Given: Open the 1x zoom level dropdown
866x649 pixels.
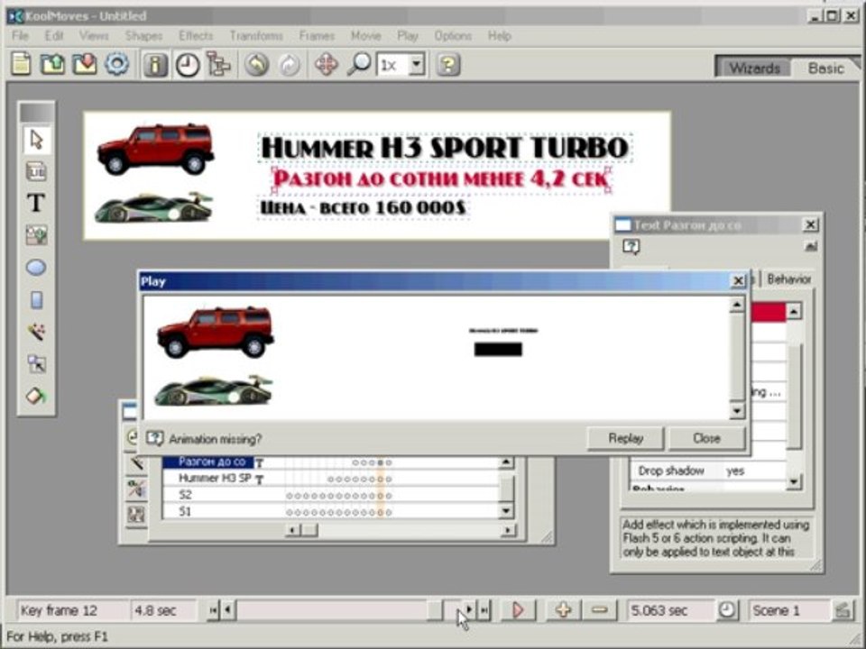Looking at the screenshot, I should [x=417, y=65].
